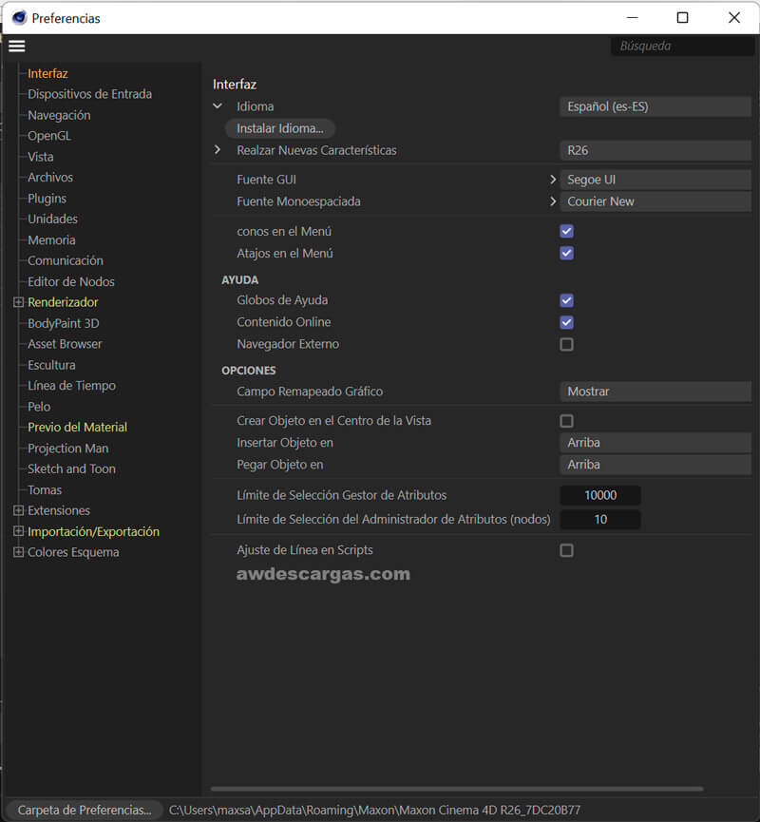Click Límite de Selección Gestor de Atributos value 10000
This screenshot has width=760, height=822.
tap(600, 495)
